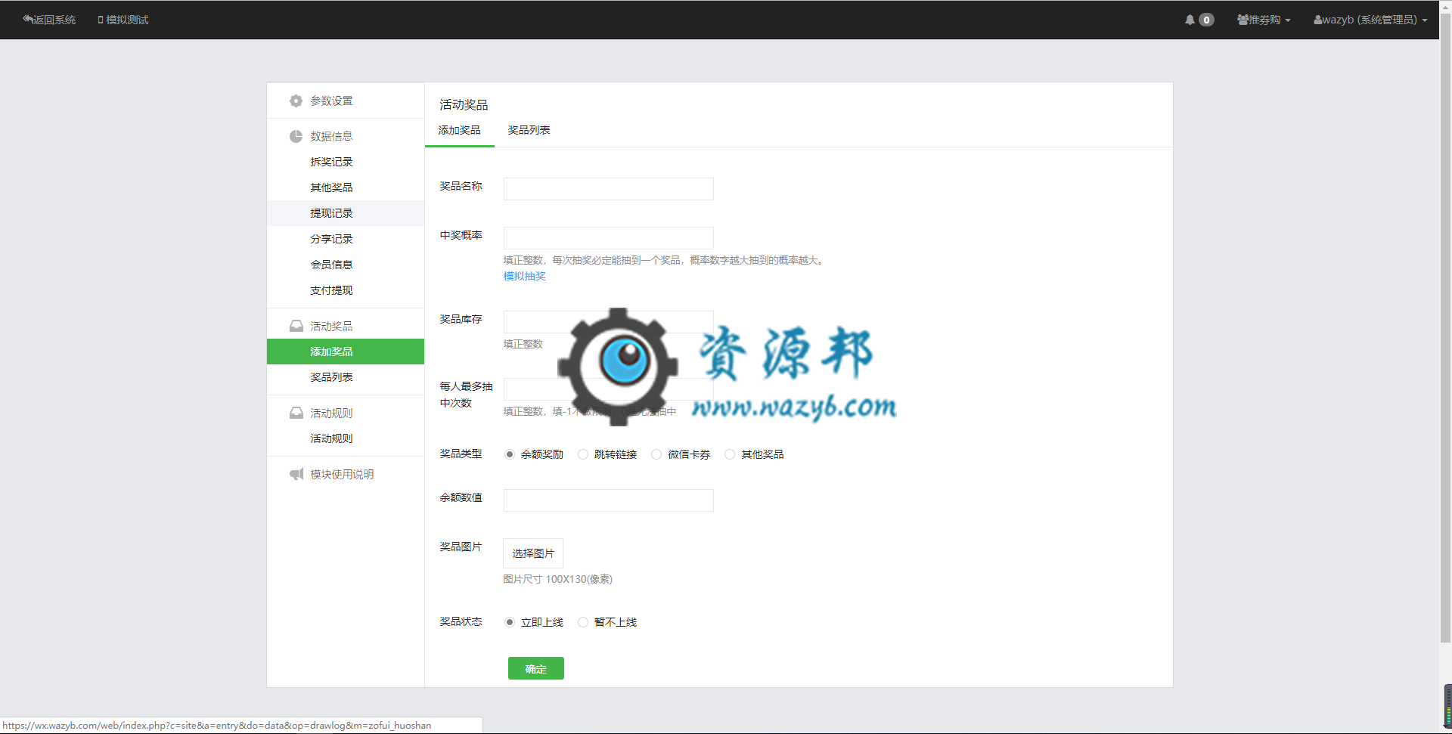Open 会员信息 in sidebar
Screen dimensions: 1452x734
pos(346,265)
